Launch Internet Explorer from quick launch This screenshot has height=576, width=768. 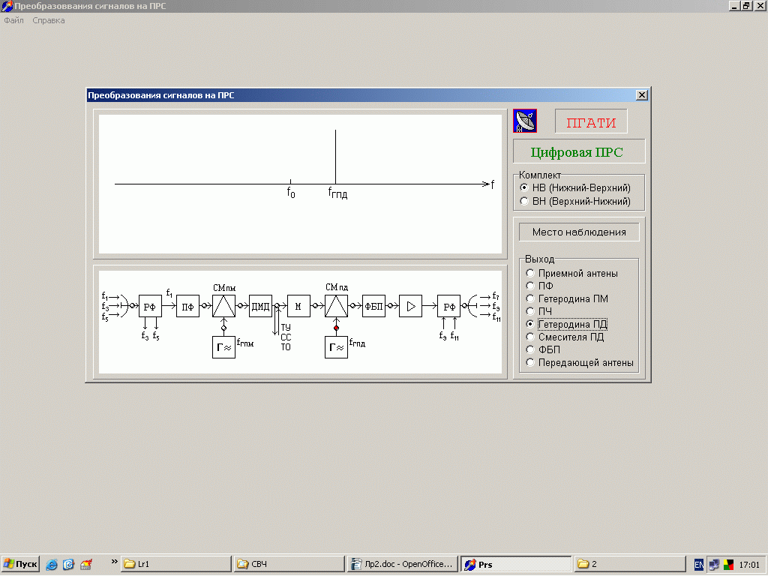52,564
